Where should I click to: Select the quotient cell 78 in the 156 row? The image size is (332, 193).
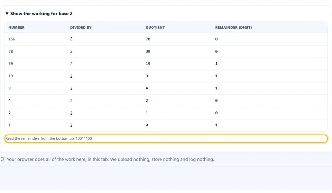(148, 39)
